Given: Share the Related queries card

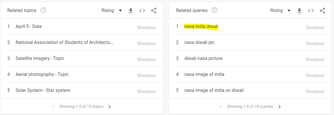Looking at the screenshot, I should click(322, 11).
